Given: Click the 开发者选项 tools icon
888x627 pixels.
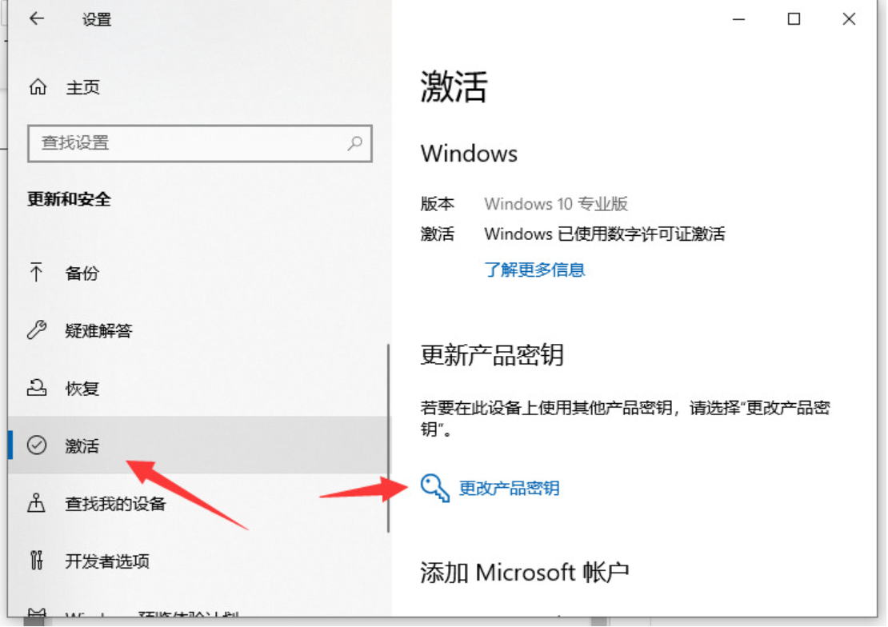Looking at the screenshot, I should click(36, 560).
